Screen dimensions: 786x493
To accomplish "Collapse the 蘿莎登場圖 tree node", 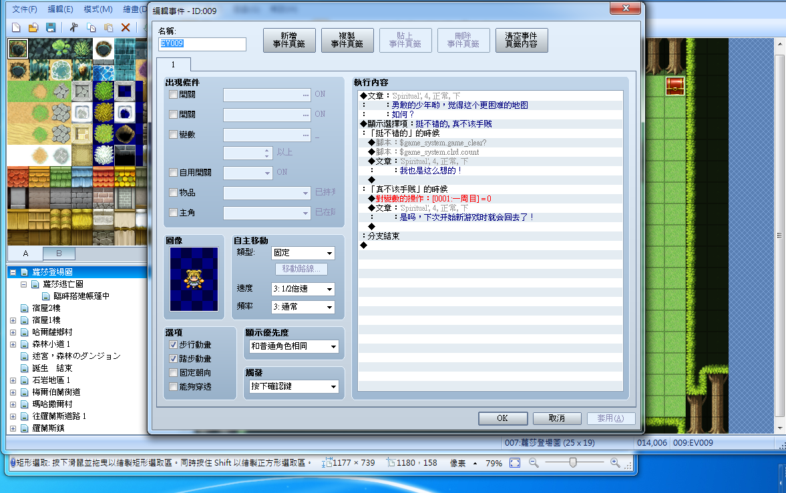I will coord(13,273).
